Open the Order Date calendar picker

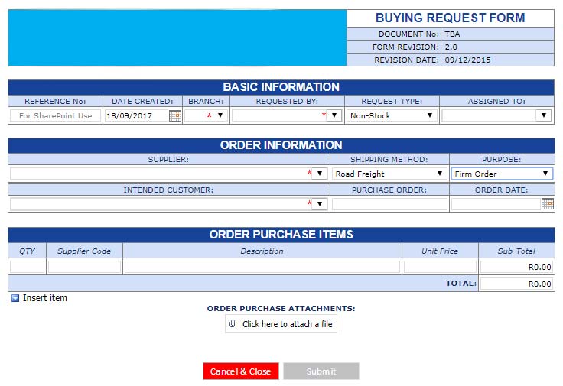coord(547,204)
